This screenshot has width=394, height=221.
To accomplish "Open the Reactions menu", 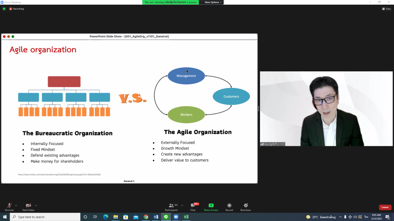I will click(245, 206).
